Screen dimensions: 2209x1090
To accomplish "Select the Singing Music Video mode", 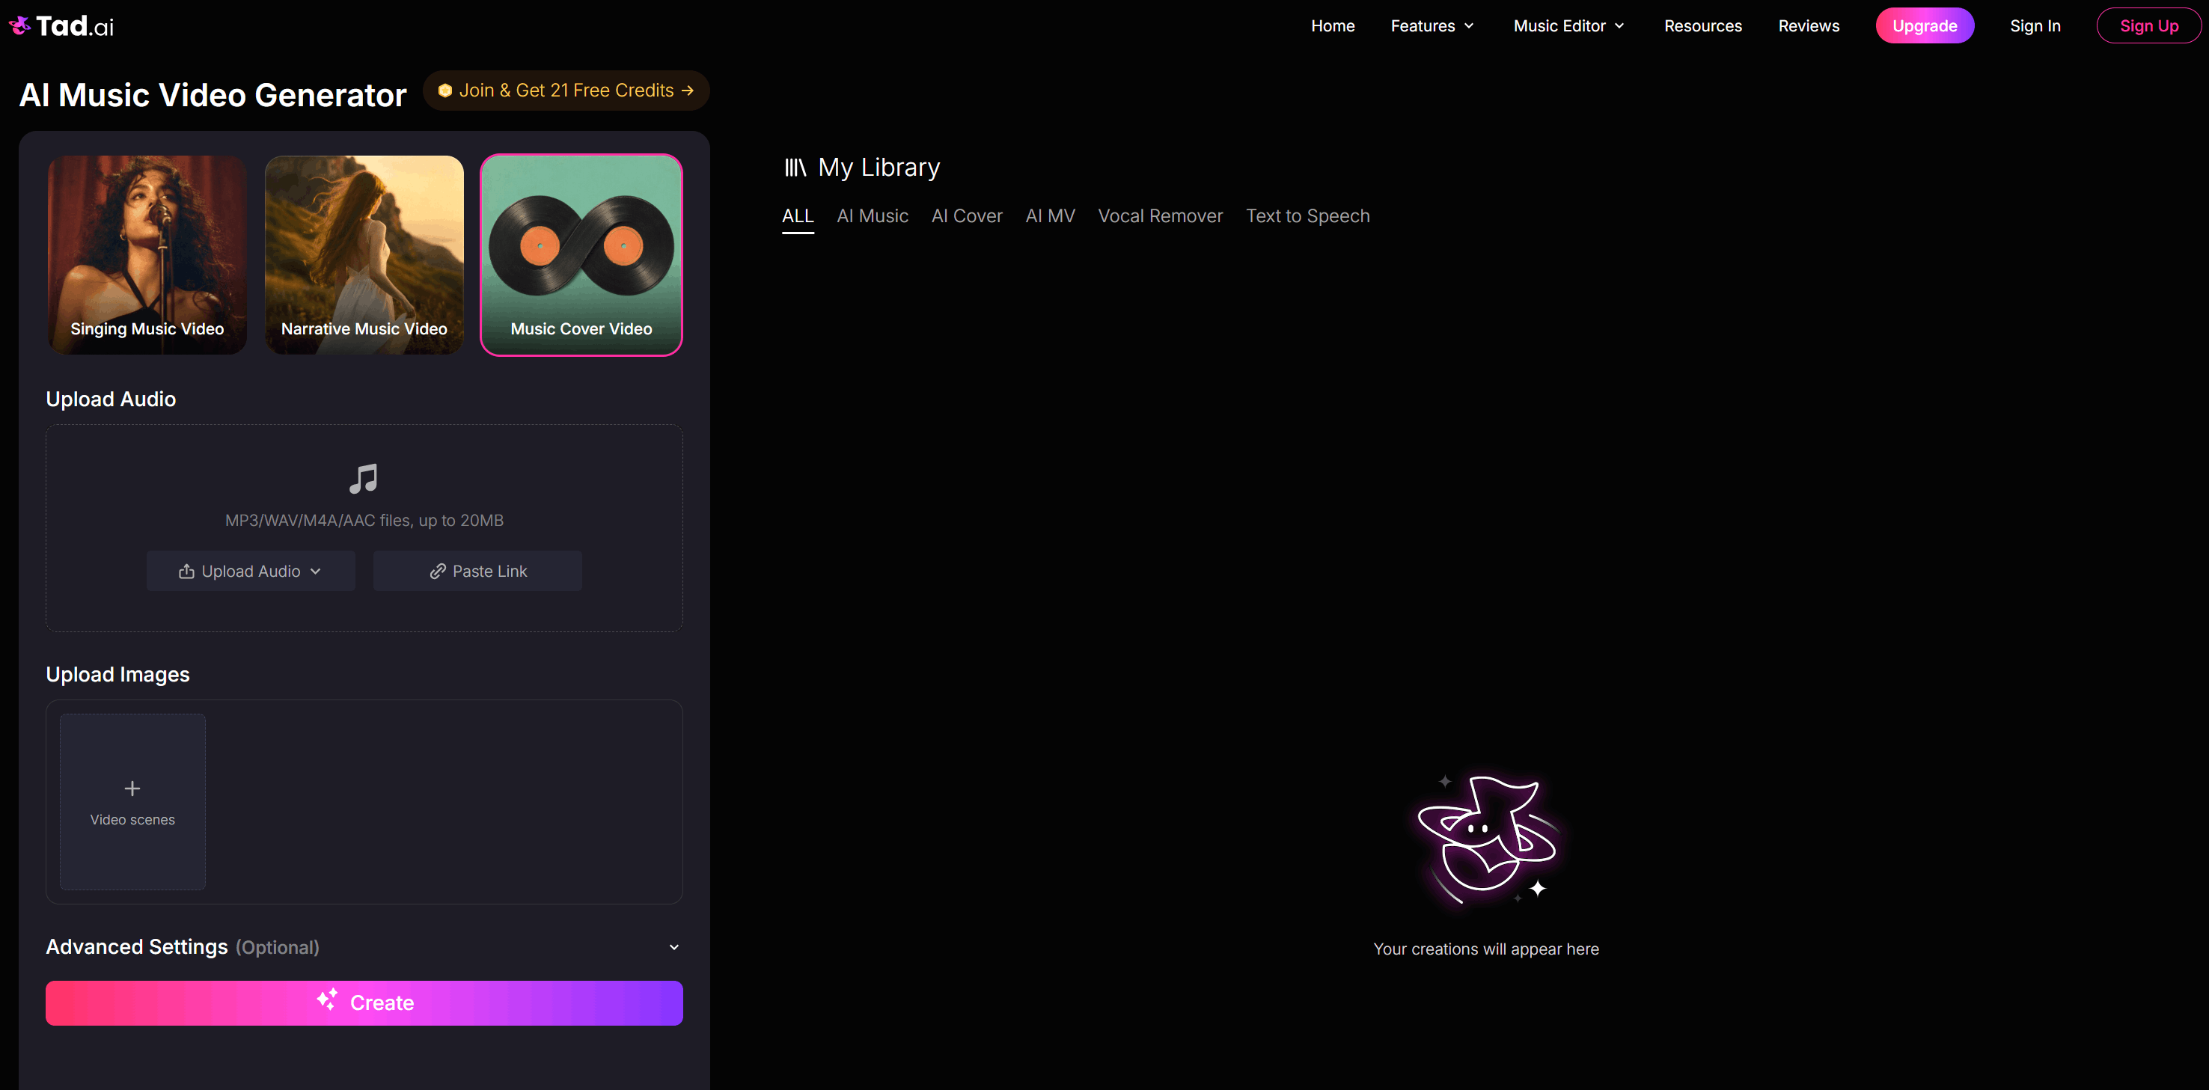I will point(147,254).
